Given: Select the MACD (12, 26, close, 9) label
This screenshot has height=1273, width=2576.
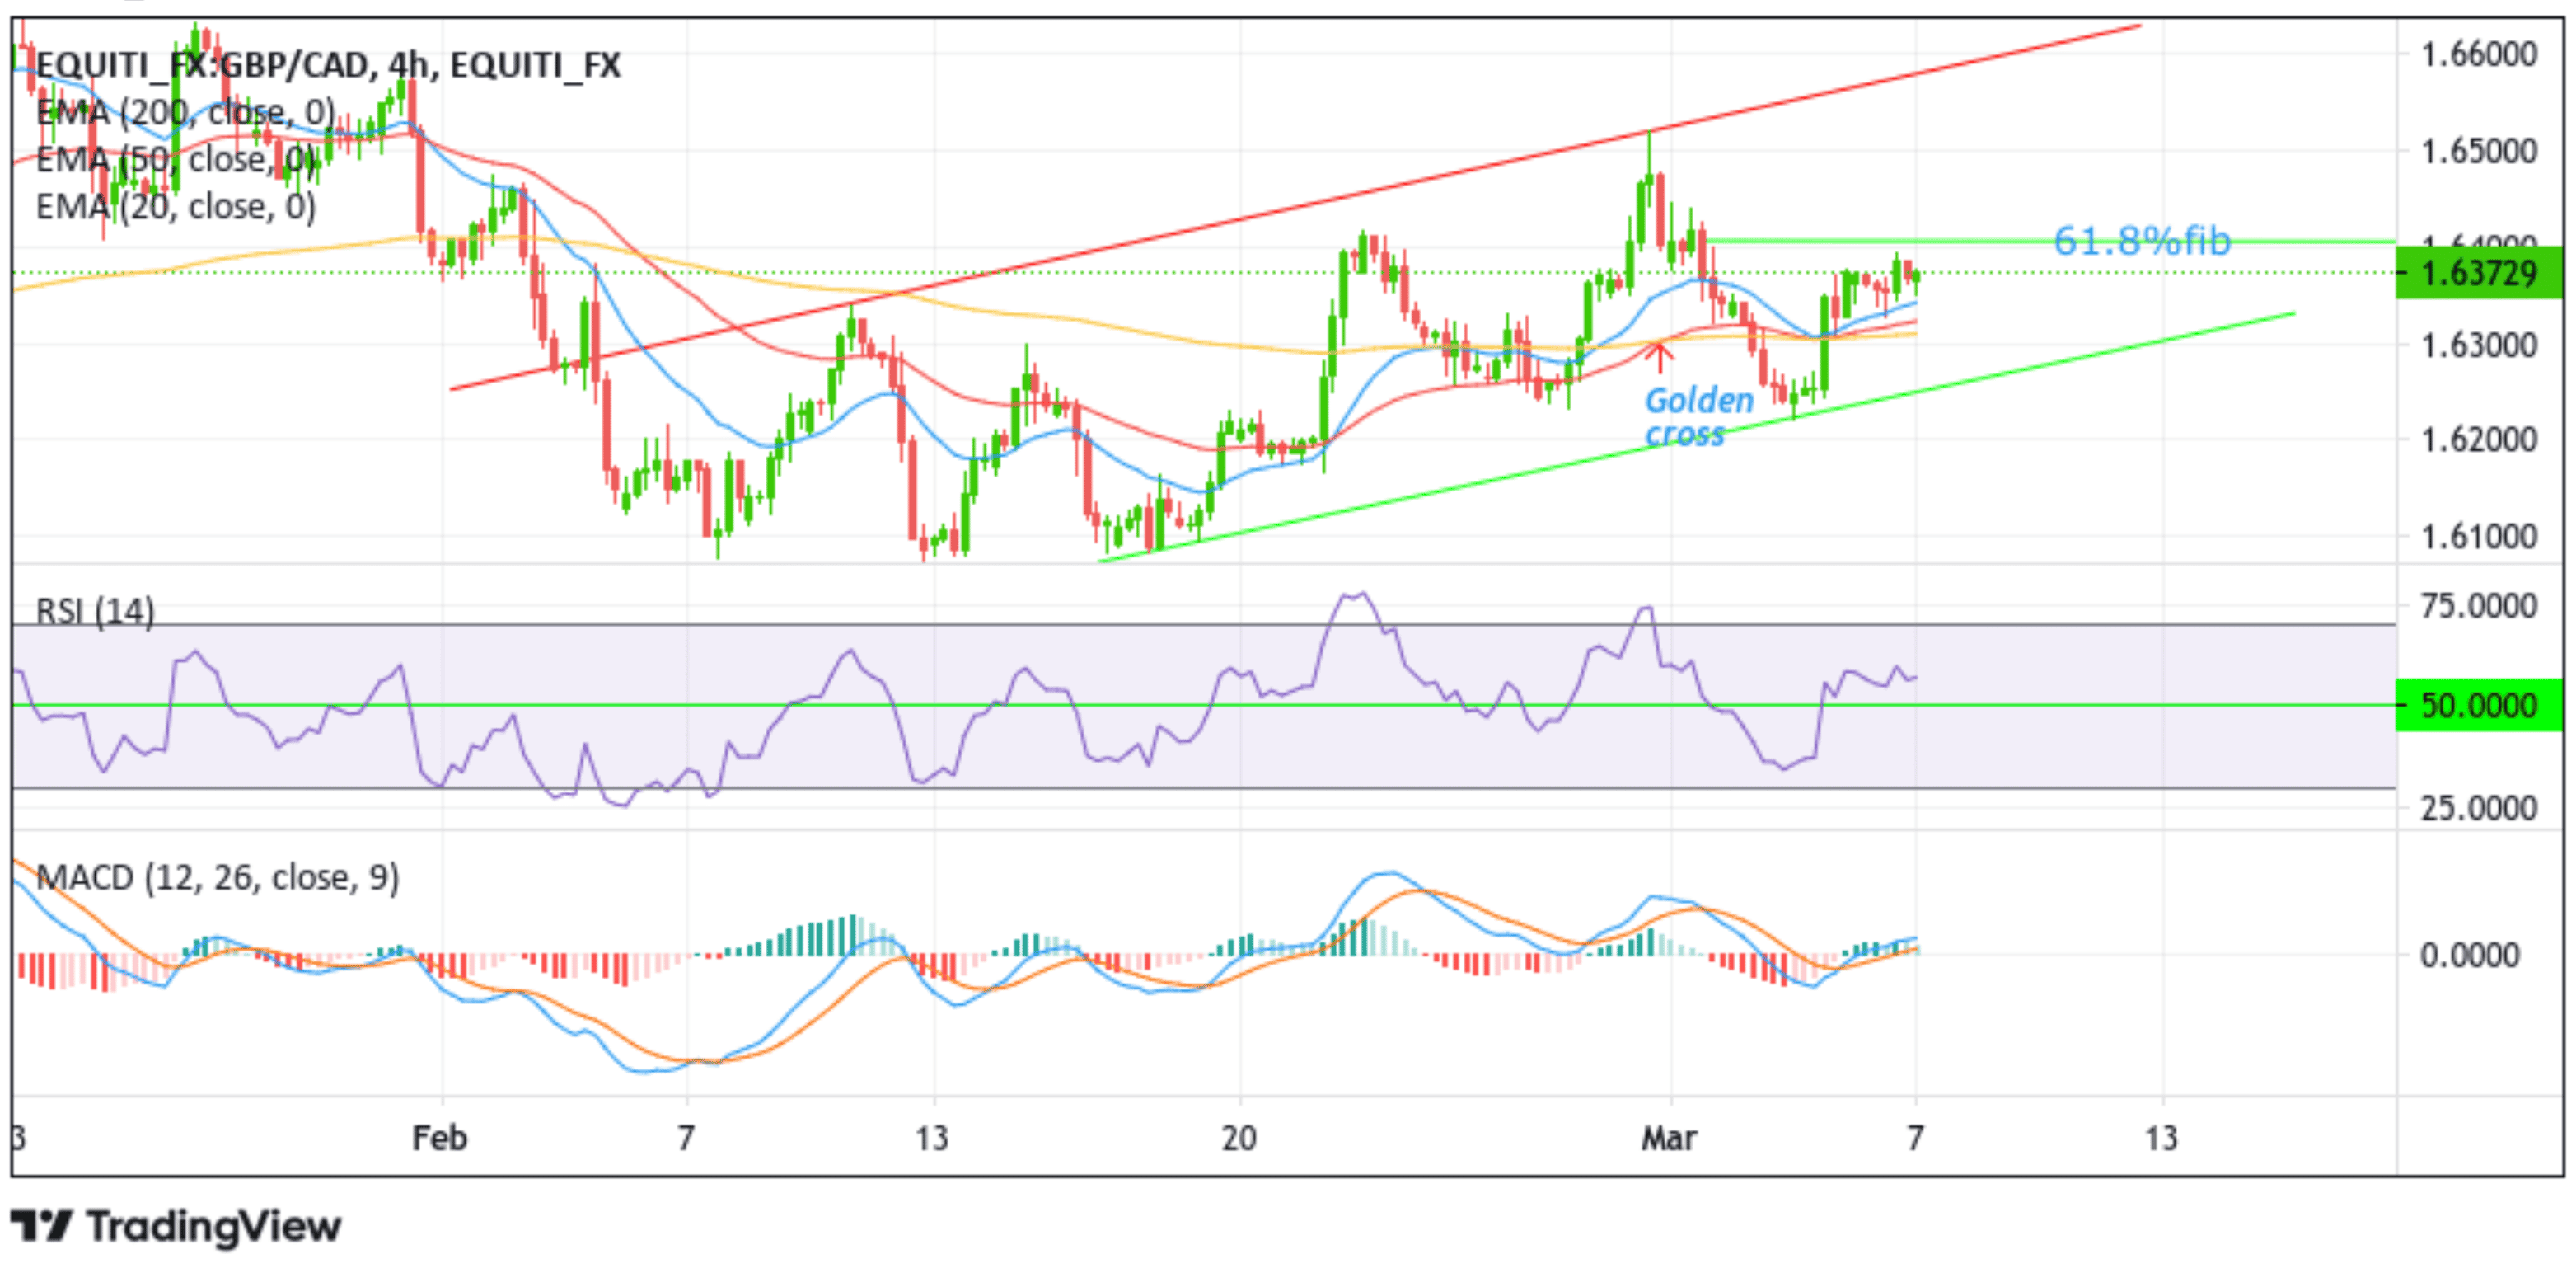Looking at the screenshot, I should point(217,878).
